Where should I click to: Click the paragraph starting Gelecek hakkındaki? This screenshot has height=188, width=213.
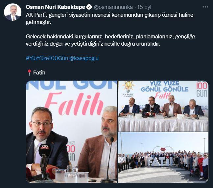click(x=110, y=40)
